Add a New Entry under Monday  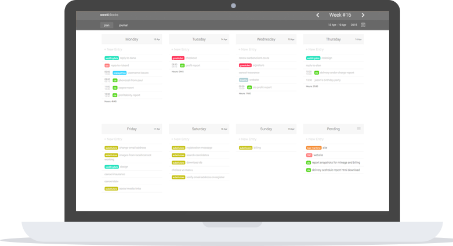pyautogui.click(x=114, y=50)
